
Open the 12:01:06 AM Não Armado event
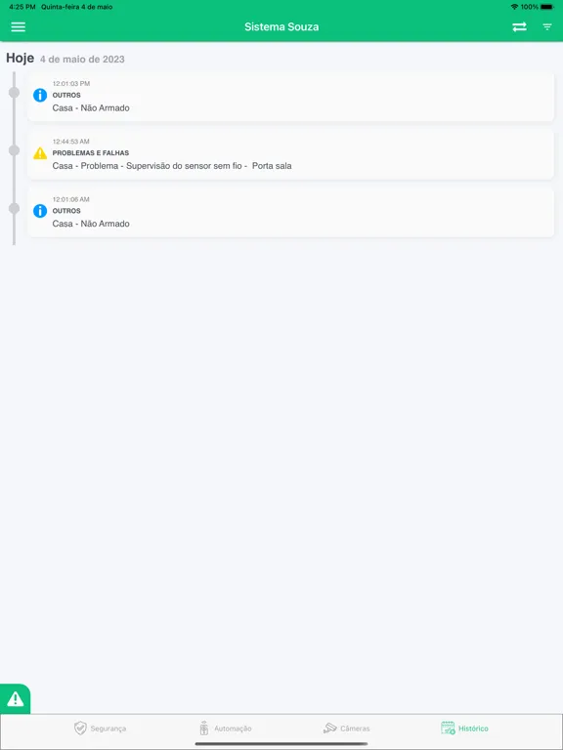[x=290, y=212]
